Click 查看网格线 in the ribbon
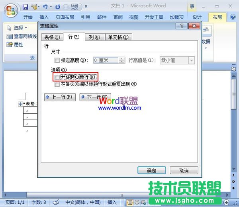The width and height of the screenshot is (239, 207). coord(22,36)
